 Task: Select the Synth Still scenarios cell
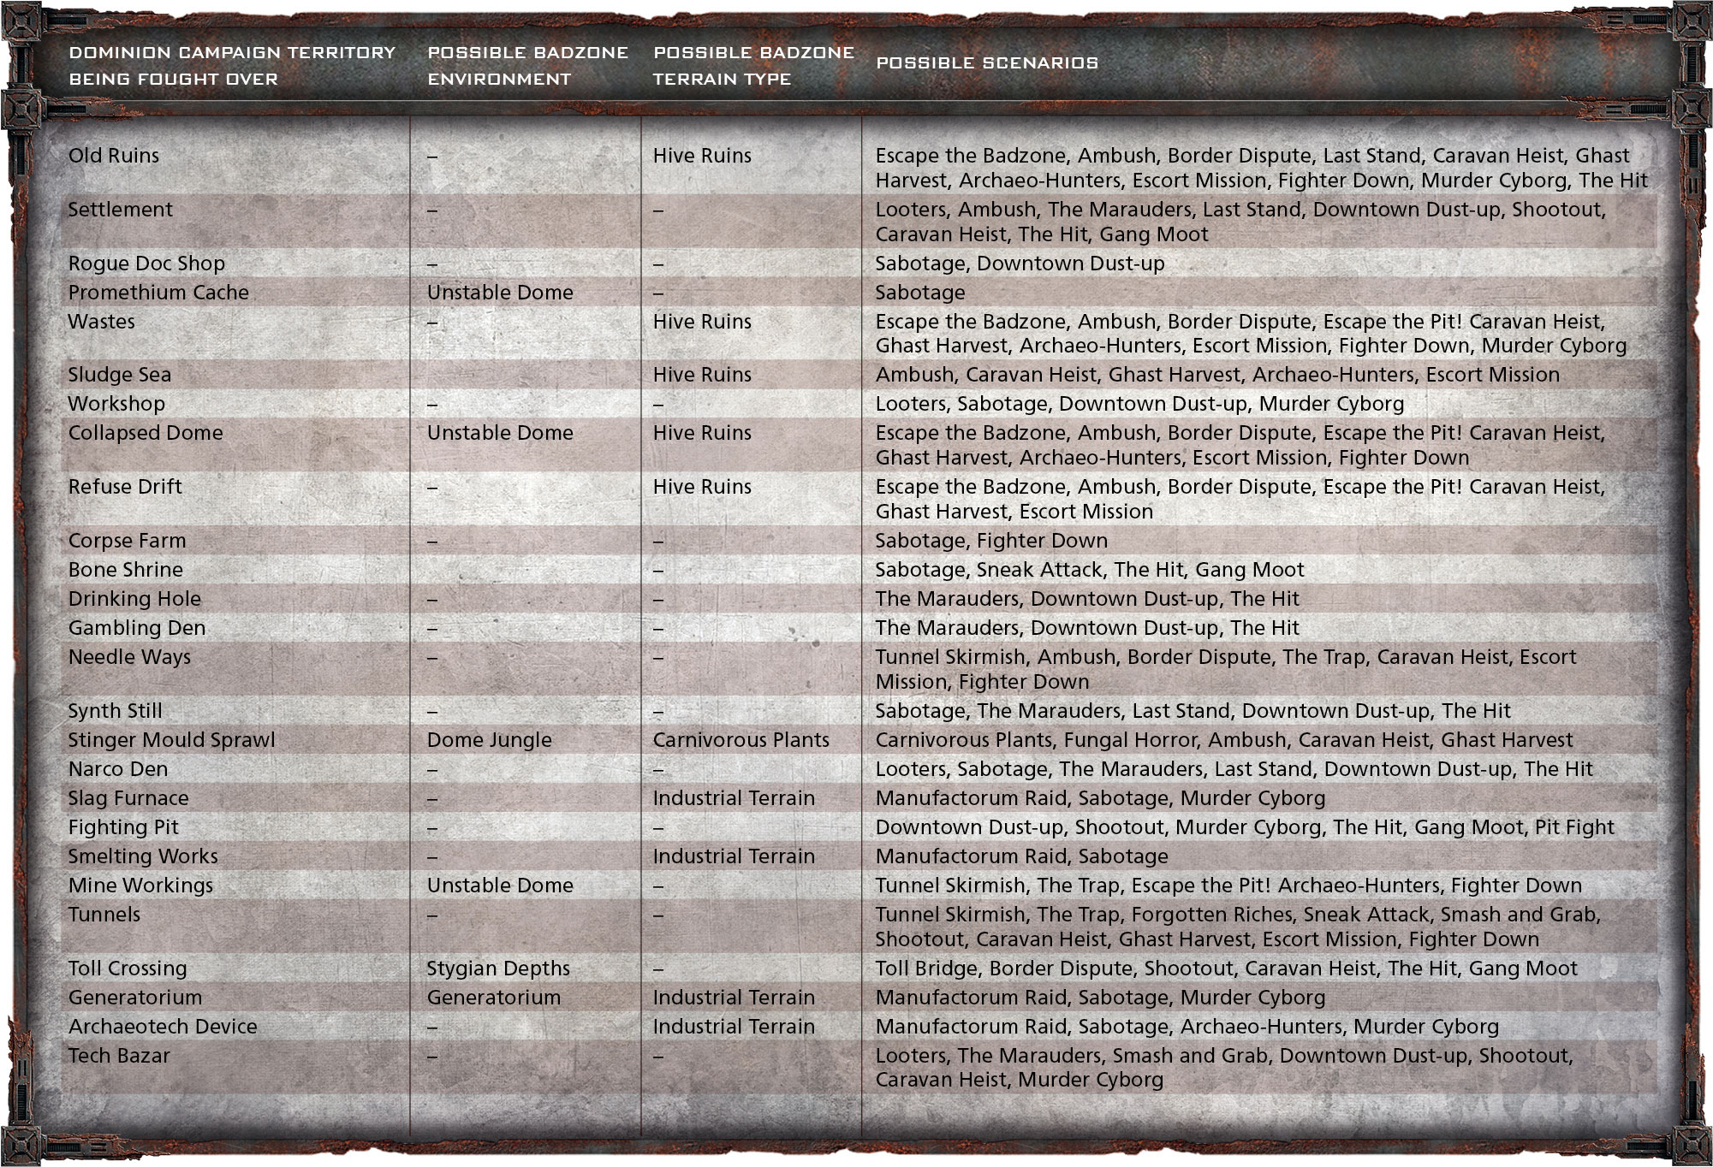click(x=1193, y=711)
